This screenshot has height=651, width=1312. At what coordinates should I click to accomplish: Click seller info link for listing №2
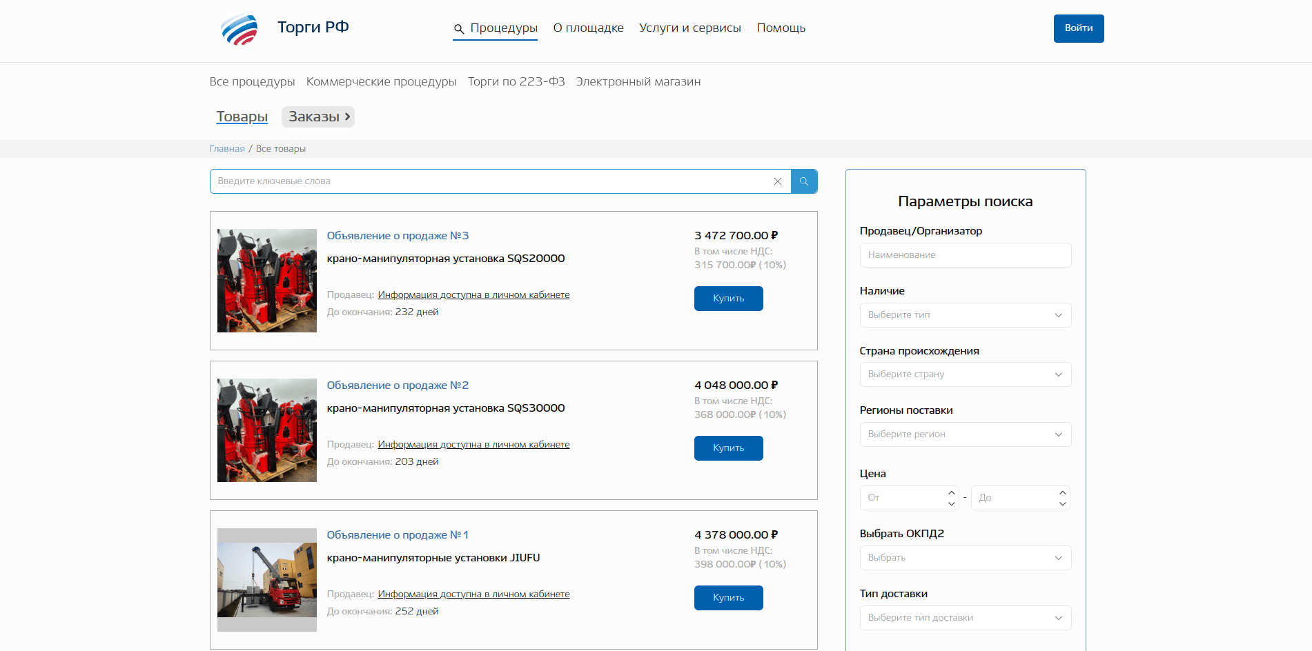coord(473,445)
